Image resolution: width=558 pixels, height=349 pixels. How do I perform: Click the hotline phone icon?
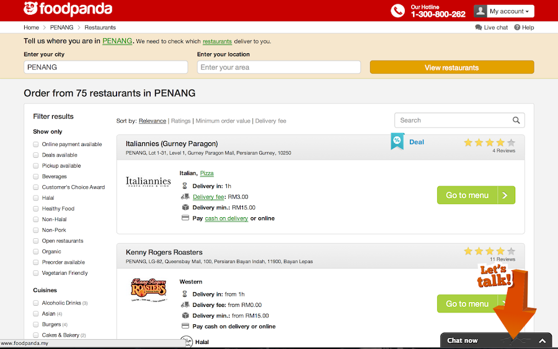pos(397,11)
